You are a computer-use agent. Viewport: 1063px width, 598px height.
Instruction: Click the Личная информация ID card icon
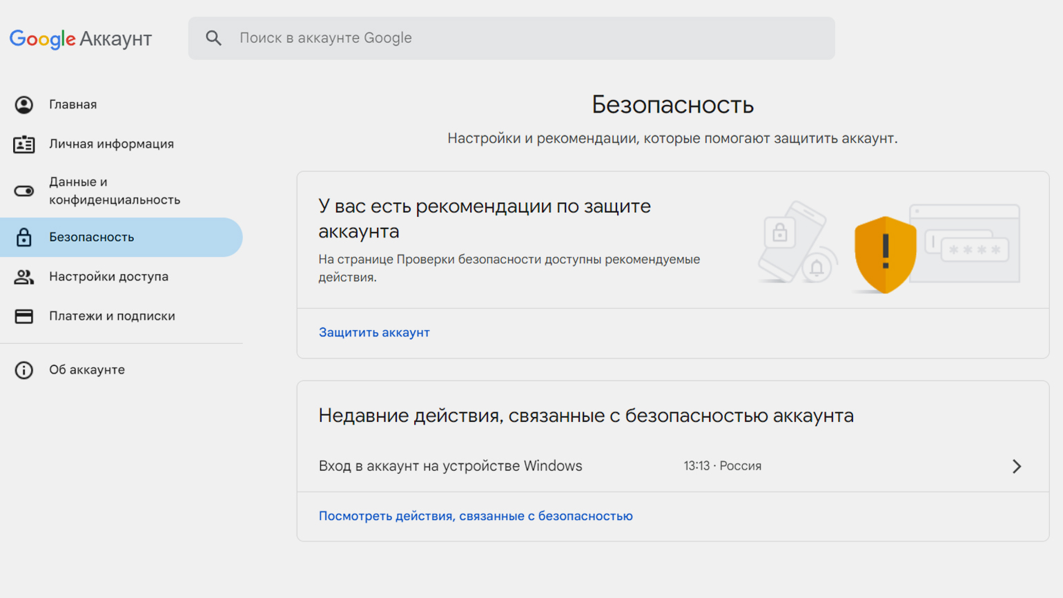[24, 144]
